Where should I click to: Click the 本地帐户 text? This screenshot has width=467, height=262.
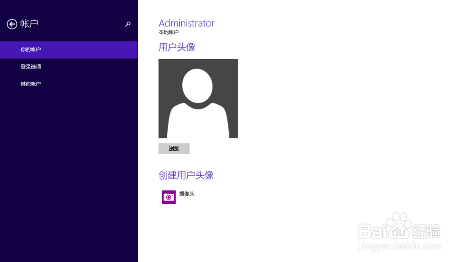coord(169,32)
